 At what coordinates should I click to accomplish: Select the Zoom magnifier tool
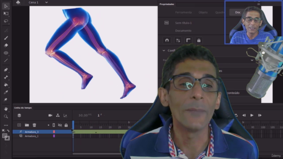coord(6,117)
